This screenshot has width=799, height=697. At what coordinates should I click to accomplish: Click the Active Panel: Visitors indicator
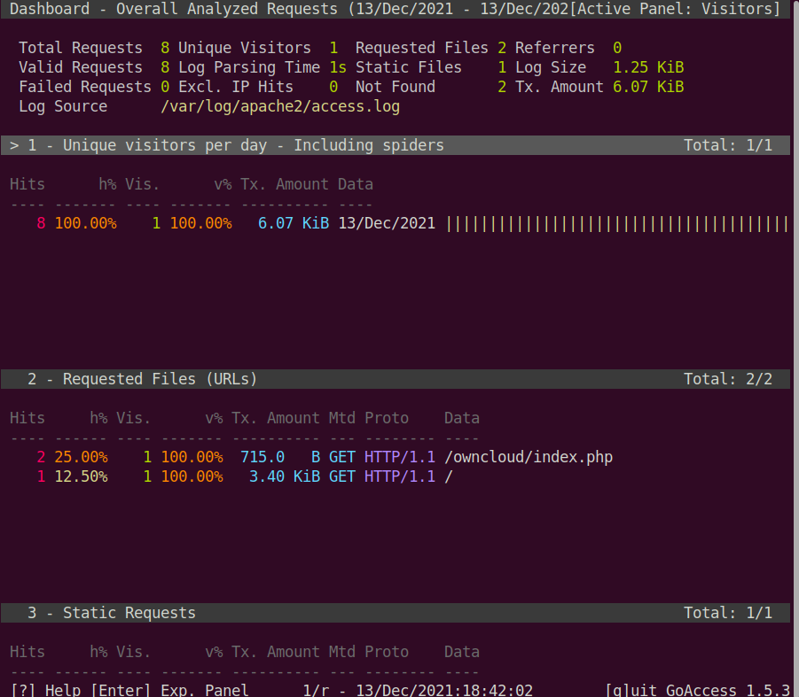point(675,9)
